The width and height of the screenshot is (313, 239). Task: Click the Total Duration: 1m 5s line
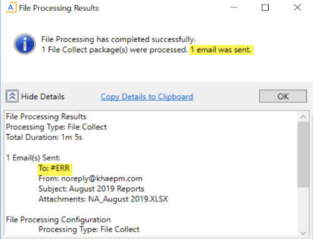(x=44, y=137)
